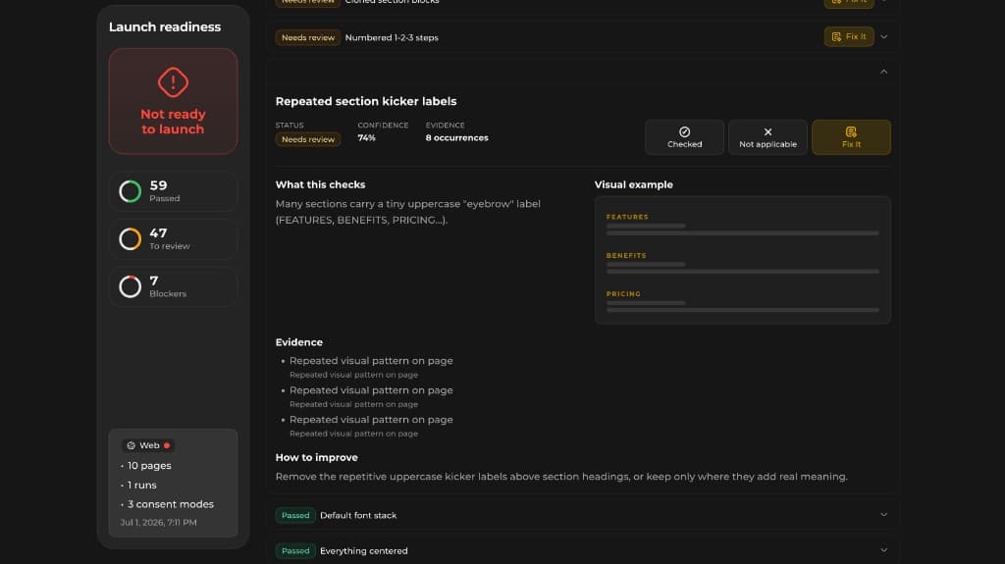Click the orange To review progress ring
1005x564 pixels.
point(131,239)
